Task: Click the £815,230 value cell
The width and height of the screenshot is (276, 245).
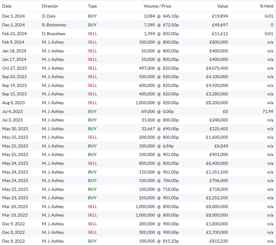Action: click(219, 241)
